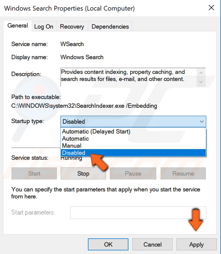Highlight the WSearch service name text

click(x=71, y=44)
